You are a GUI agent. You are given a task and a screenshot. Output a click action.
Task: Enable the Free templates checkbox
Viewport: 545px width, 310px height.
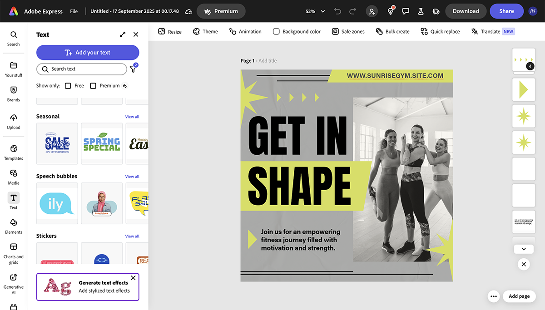68,85
